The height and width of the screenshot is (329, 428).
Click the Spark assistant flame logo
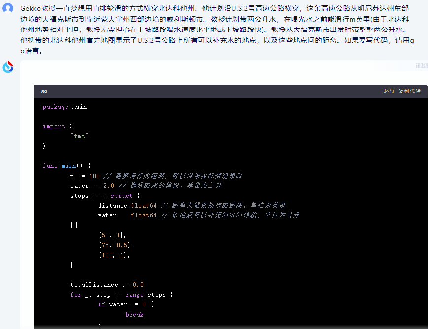point(8,67)
